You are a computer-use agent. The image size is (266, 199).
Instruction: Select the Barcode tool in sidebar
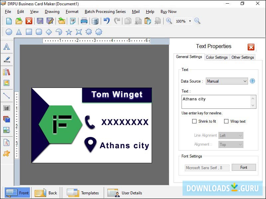(7, 108)
